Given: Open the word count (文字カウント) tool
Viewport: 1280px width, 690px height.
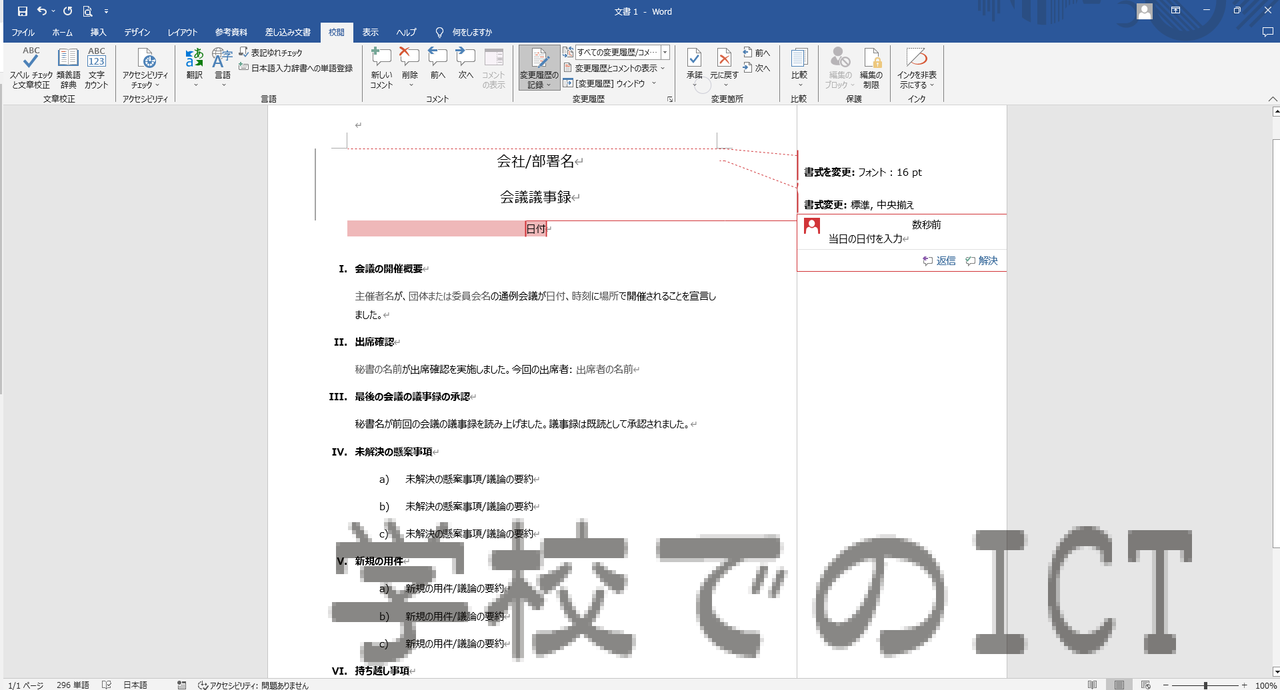Looking at the screenshot, I should point(97,68).
